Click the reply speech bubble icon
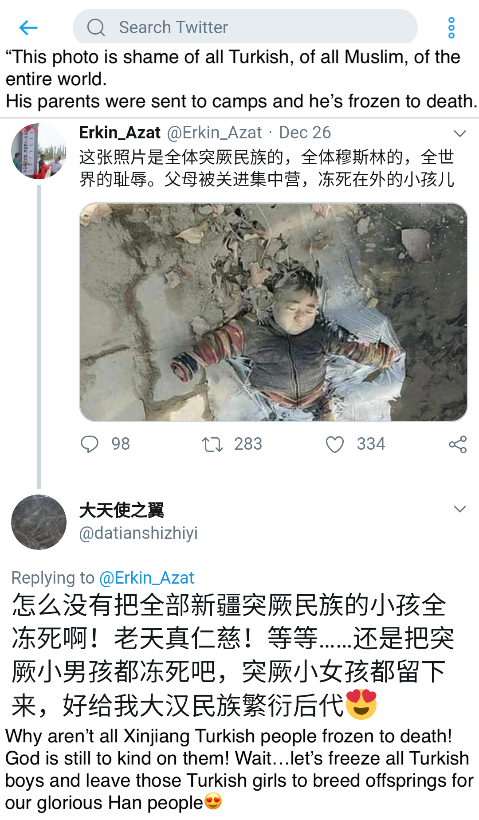Screen dimensions: 479x820 pos(89,444)
